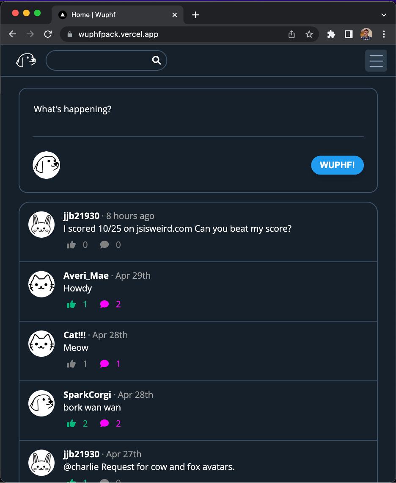Screen dimensions: 396x483
Task: Click the browser profile avatar
Action: pos(366,34)
